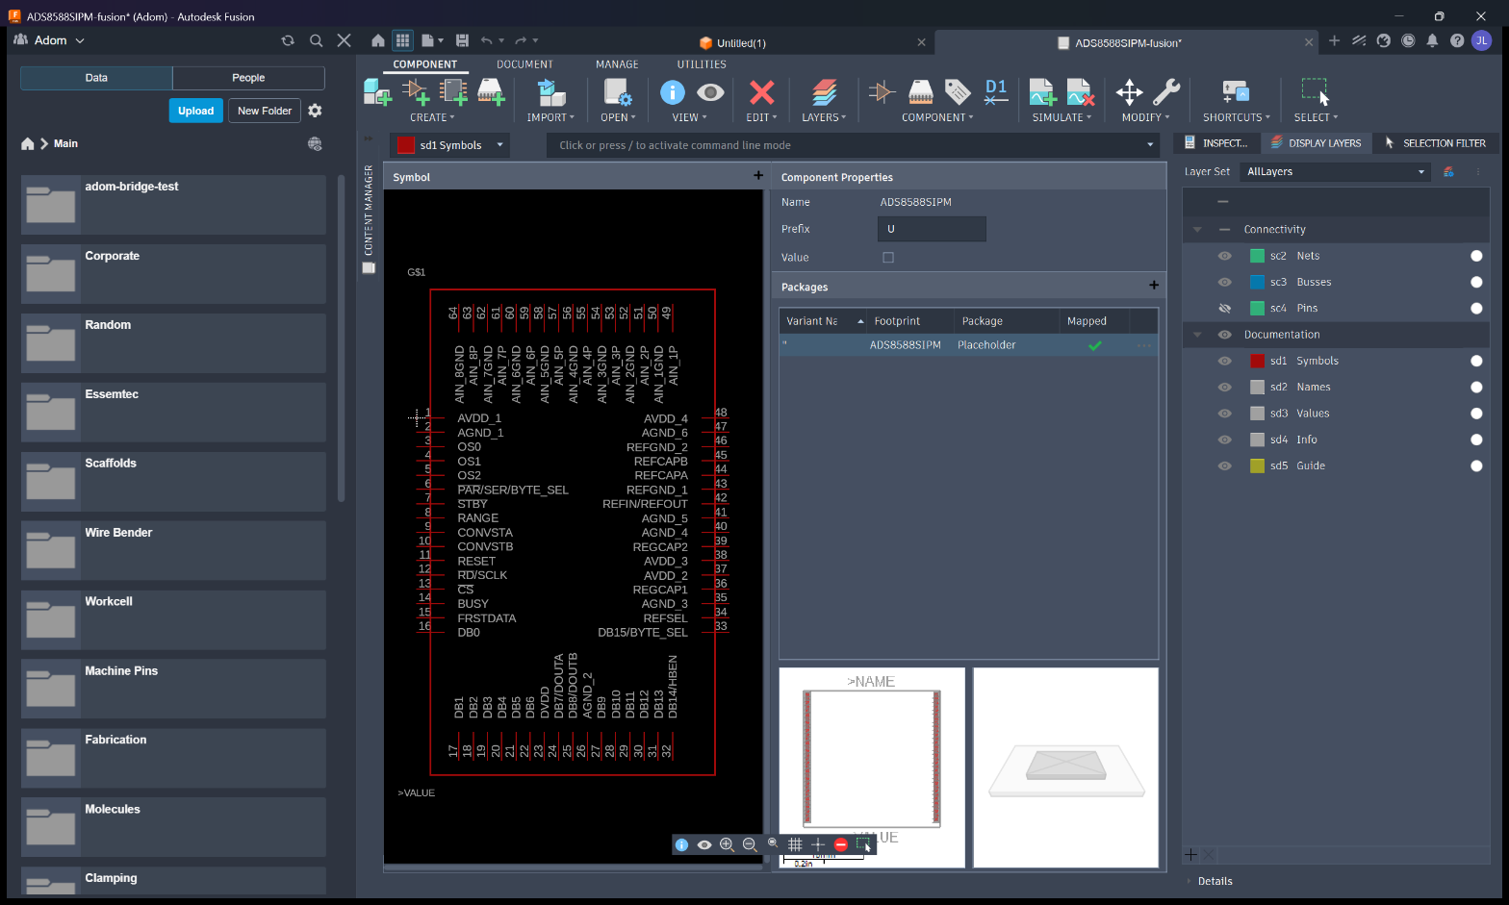
Task: Open the AllLayers layer set dropdown
Action: 1336,172
